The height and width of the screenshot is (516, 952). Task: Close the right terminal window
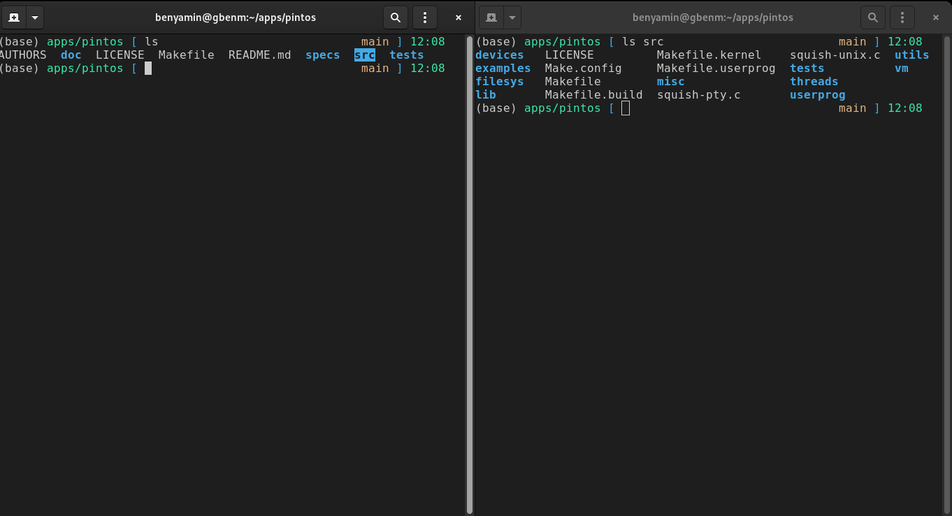click(x=936, y=17)
